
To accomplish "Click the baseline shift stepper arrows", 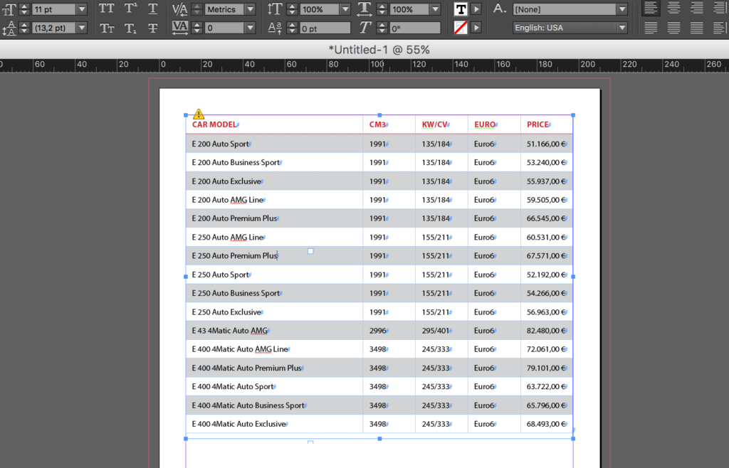I will click(292, 28).
